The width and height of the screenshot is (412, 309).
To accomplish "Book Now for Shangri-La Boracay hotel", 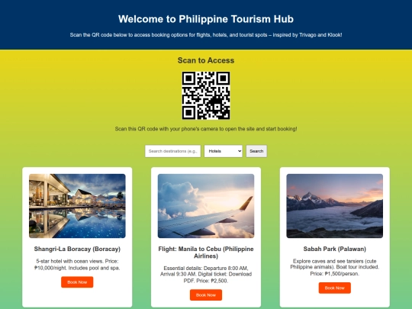I will coord(77,282).
